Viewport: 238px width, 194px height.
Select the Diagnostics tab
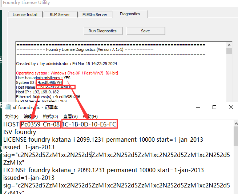pyautogui.click(x=130, y=14)
